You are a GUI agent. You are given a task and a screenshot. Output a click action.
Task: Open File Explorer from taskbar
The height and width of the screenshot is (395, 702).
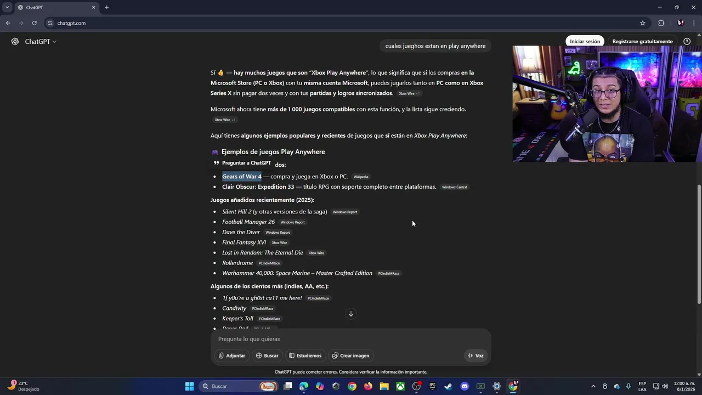pyautogui.click(x=384, y=386)
